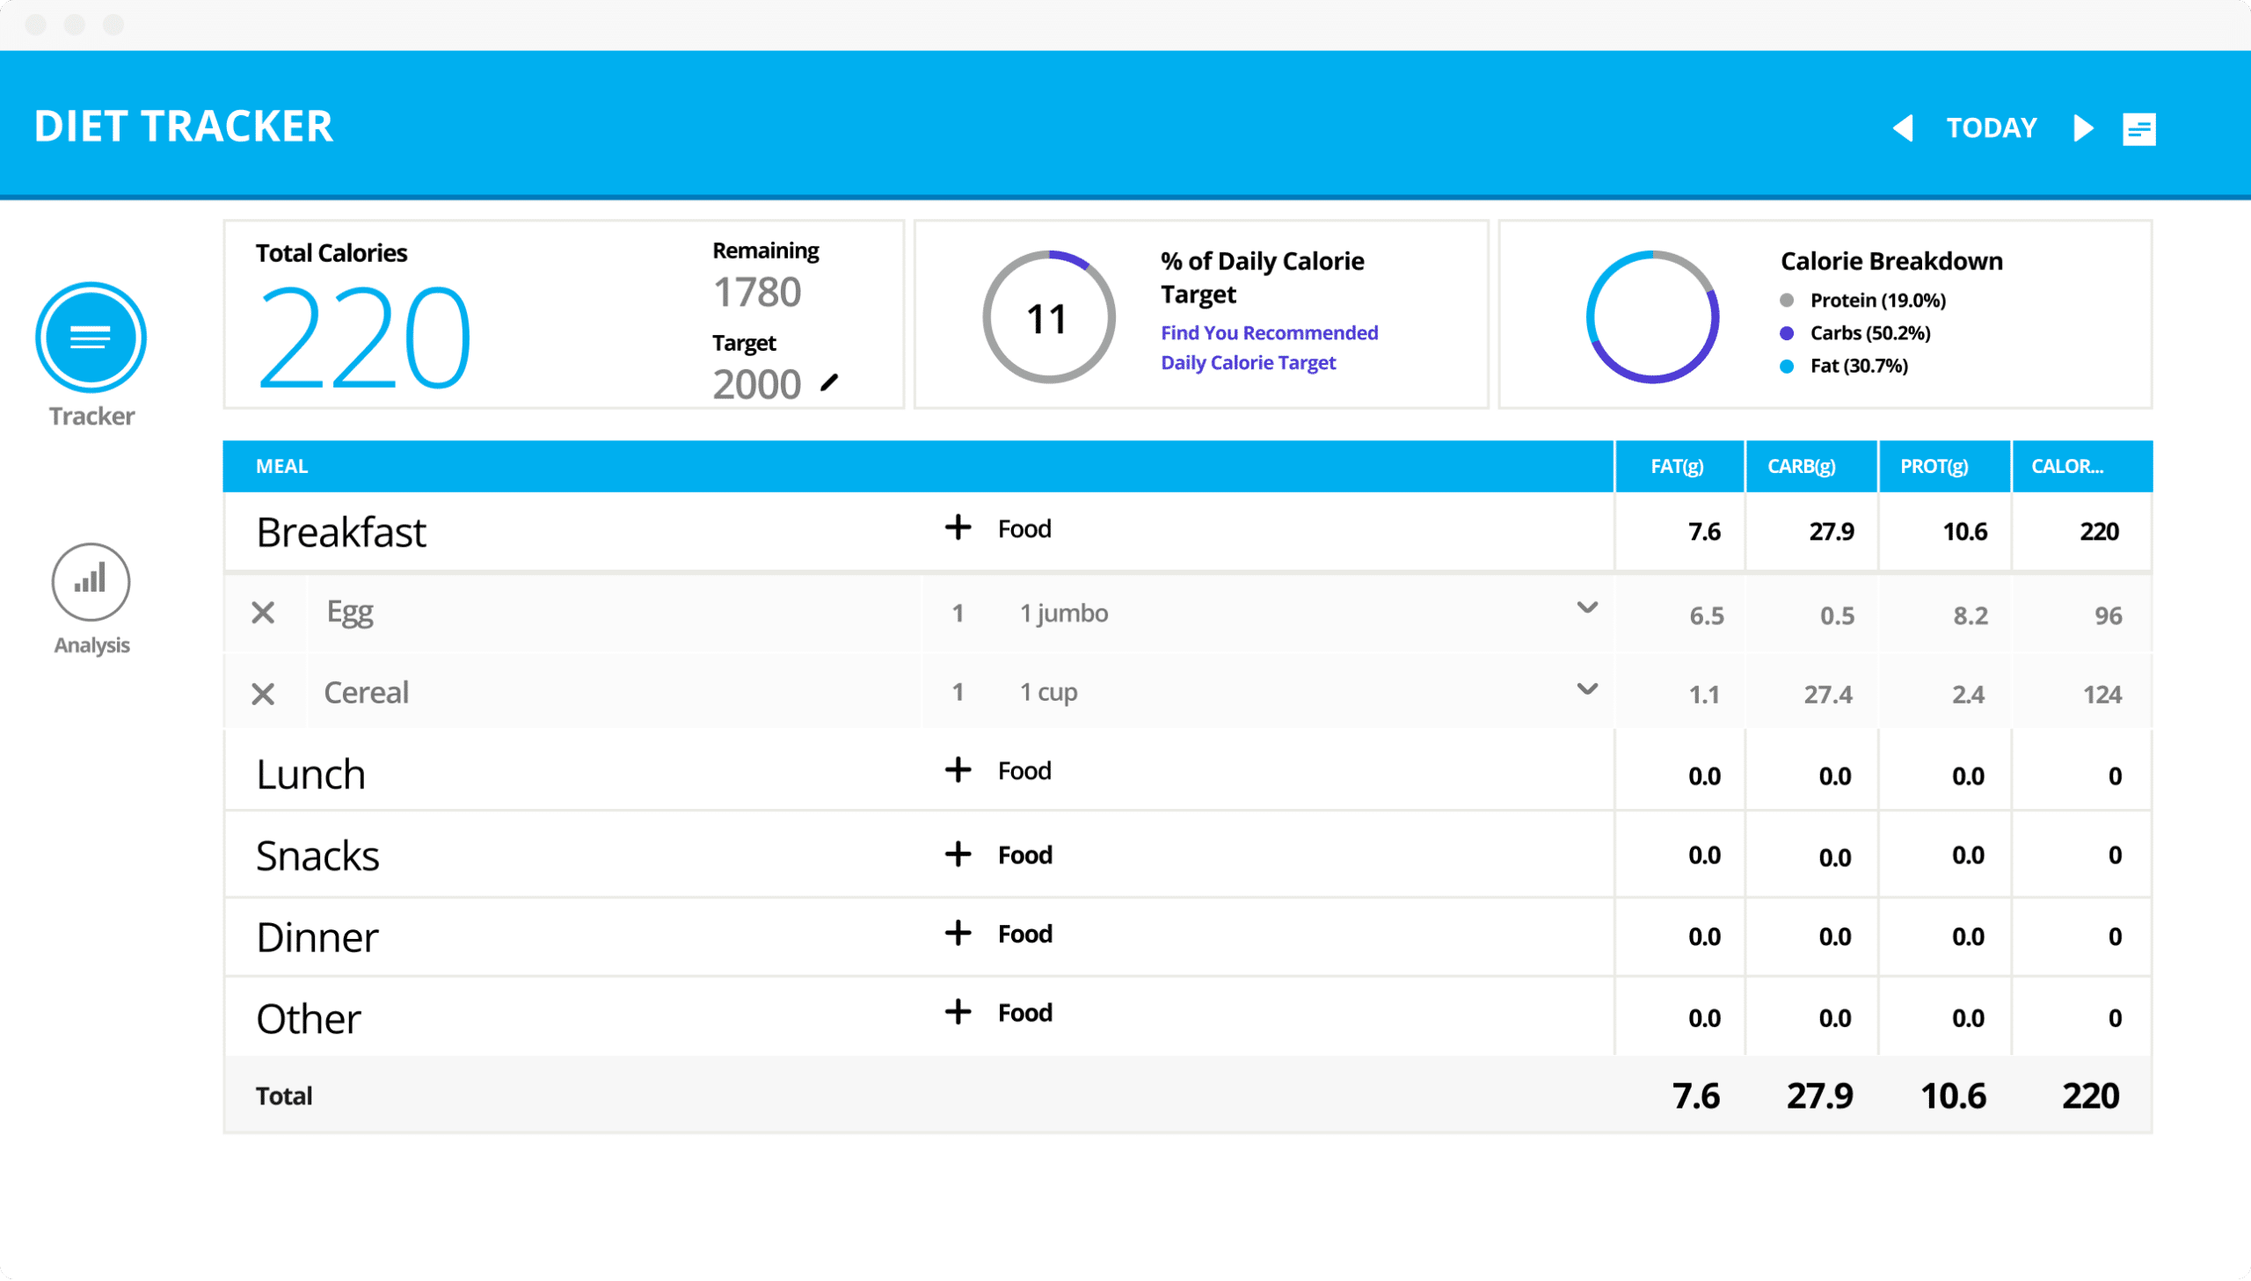Click the pencil to edit calorie Target
The image size is (2251, 1281).
click(829, 384)
